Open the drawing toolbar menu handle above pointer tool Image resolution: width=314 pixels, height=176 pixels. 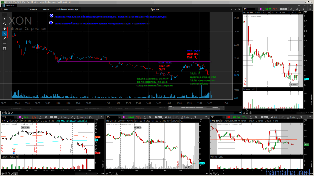pyautogui.click(x=4, y=15)
